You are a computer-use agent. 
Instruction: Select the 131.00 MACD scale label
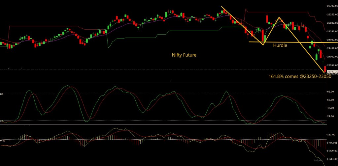click(331, 135)
